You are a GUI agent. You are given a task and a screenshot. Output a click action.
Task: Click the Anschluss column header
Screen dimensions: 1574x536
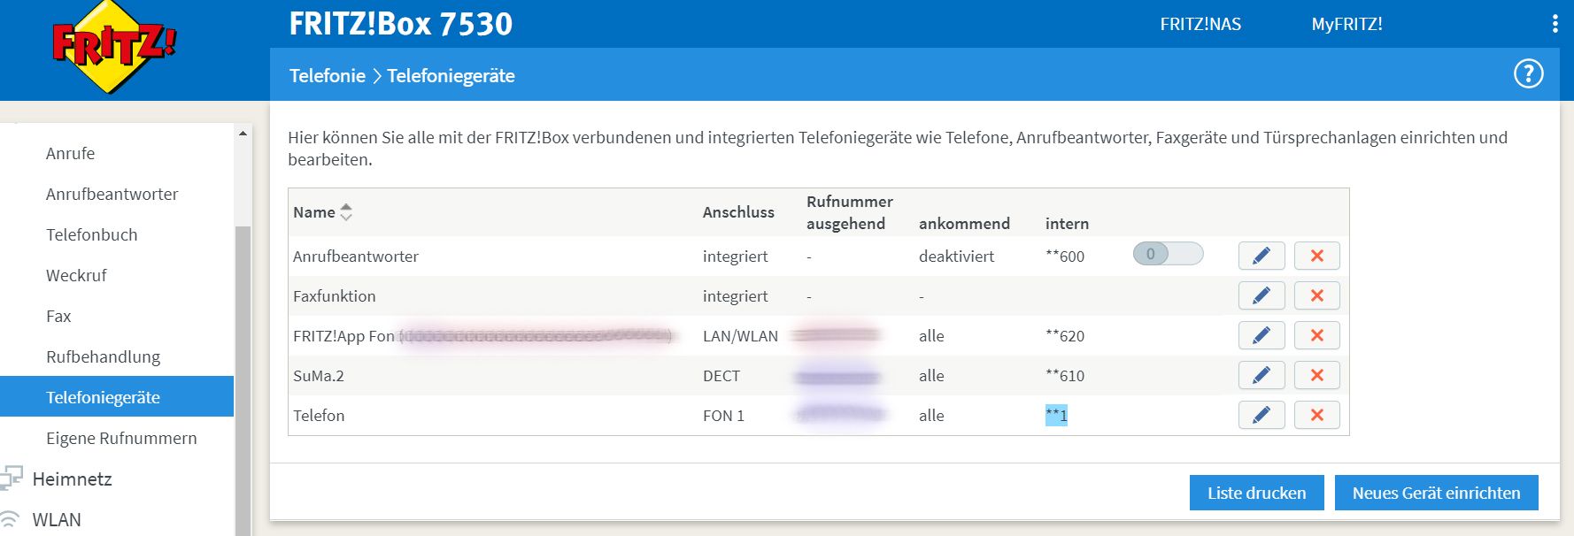point(738,212)
